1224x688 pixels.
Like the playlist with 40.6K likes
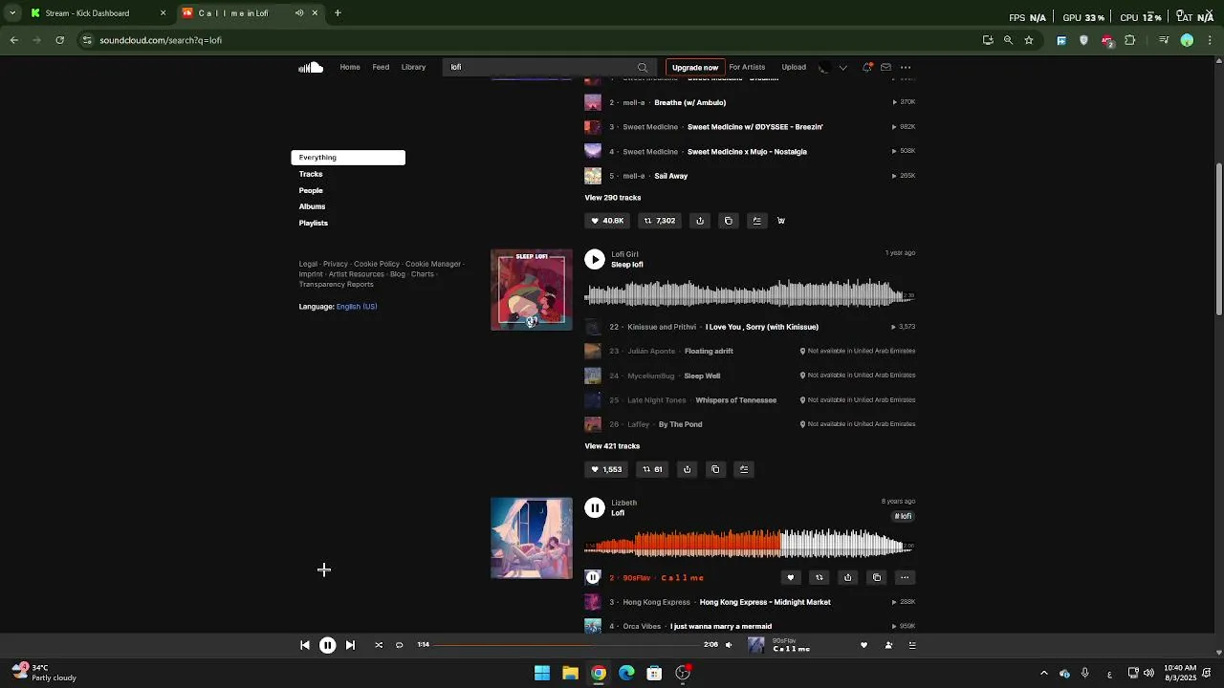pos(607,221)
